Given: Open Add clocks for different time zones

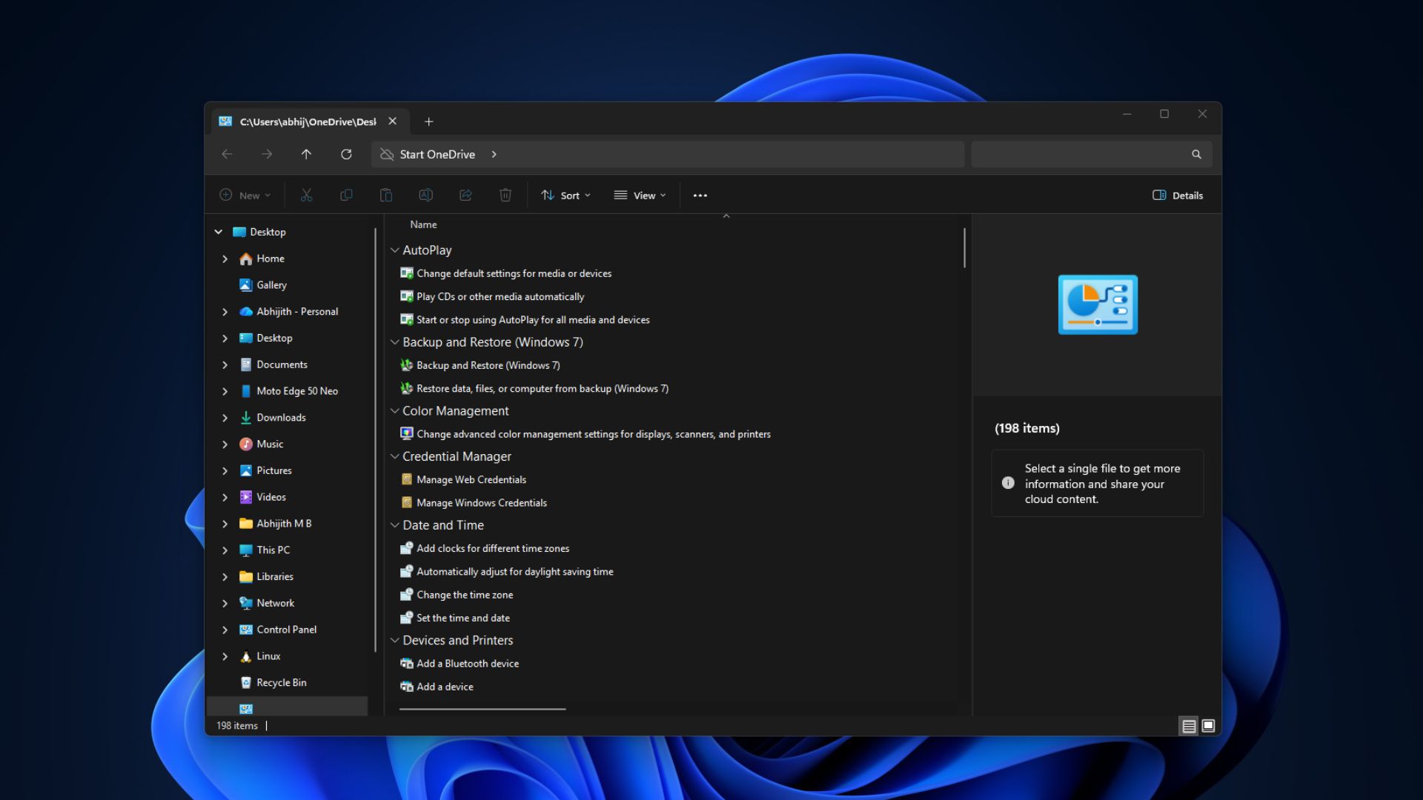Looking at the screenshot, I should click(x=493, y=549).
